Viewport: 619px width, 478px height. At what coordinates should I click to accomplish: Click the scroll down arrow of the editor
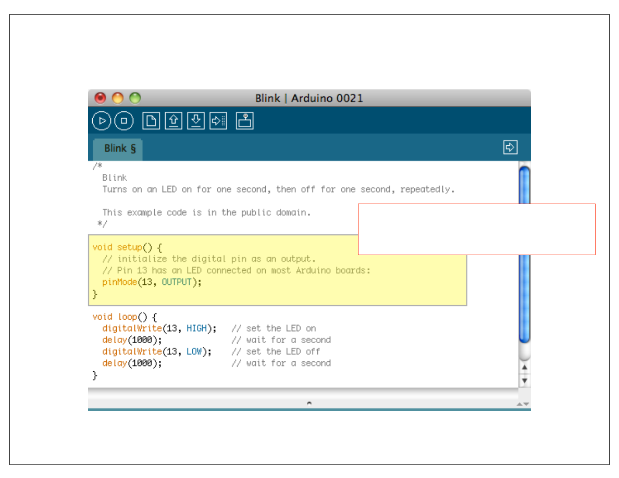[525, 381]
